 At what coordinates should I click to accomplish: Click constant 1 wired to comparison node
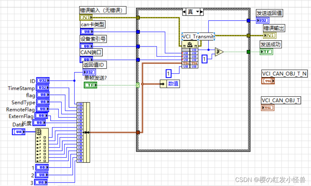click(204, 59)
